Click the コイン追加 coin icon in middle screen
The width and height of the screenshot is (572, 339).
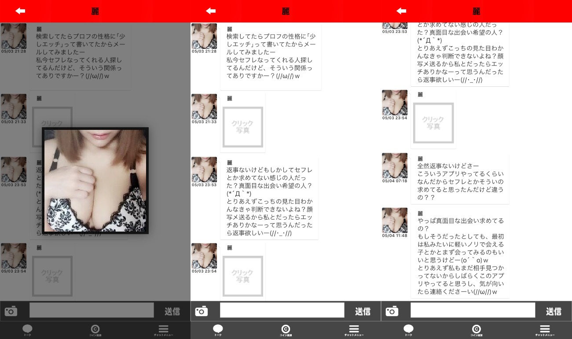pos(286,330)
